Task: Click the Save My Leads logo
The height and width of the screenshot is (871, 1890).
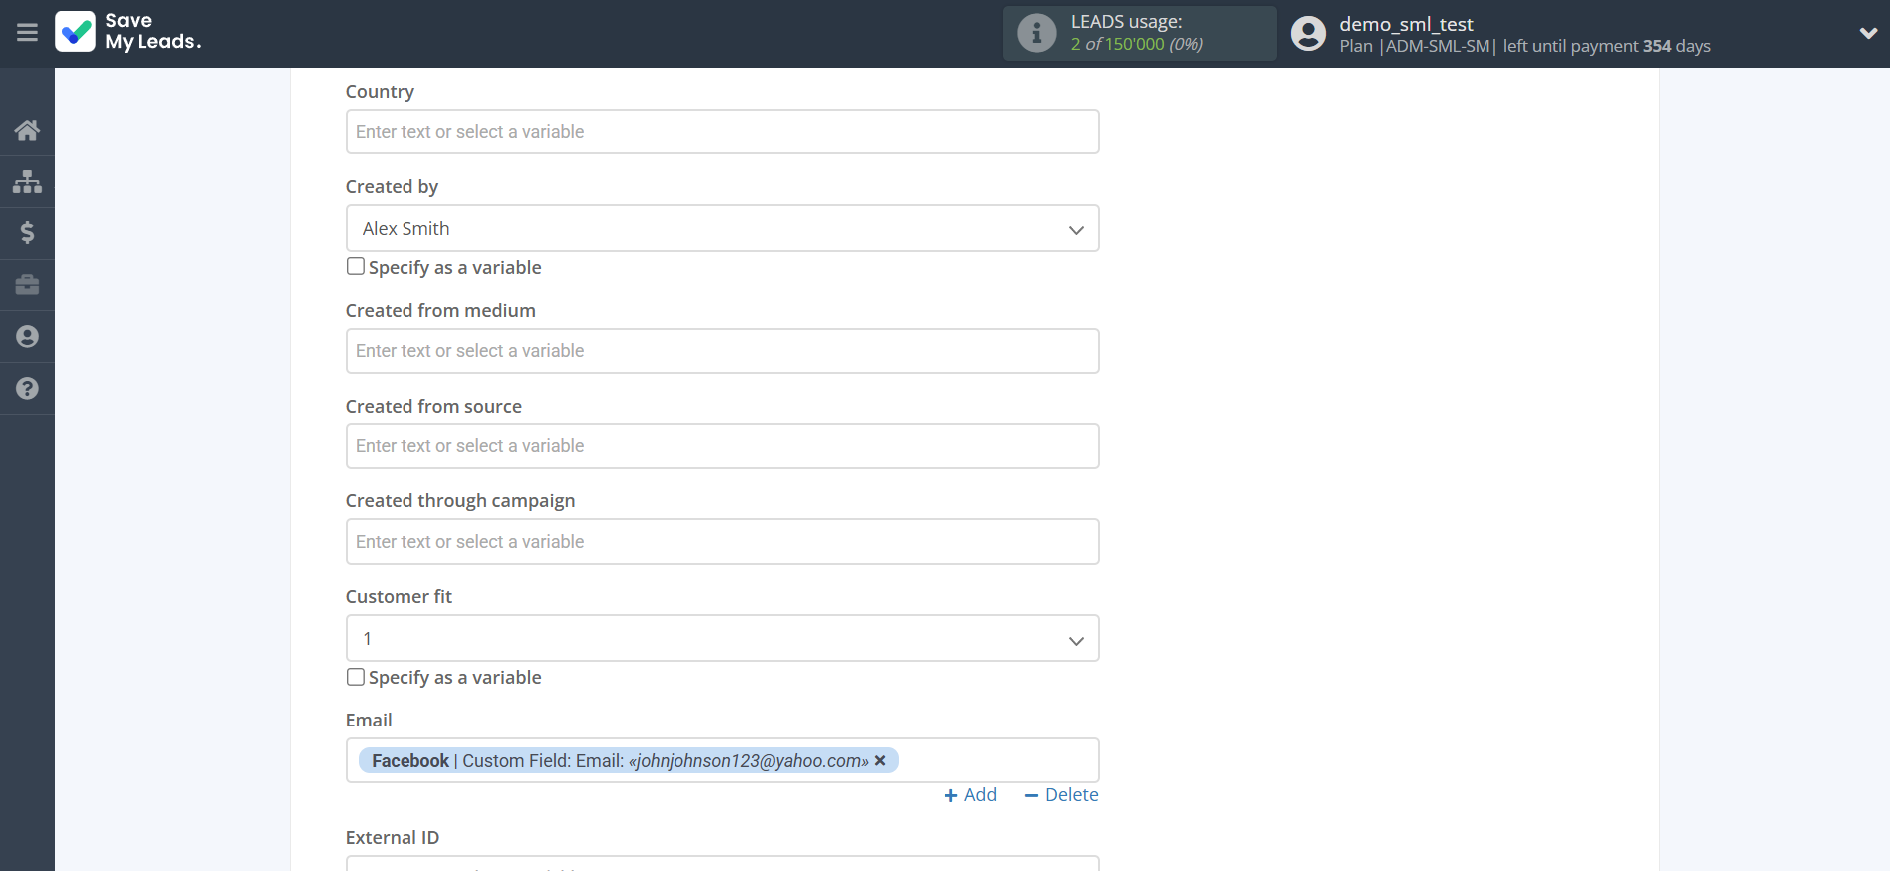Action: 129,32
